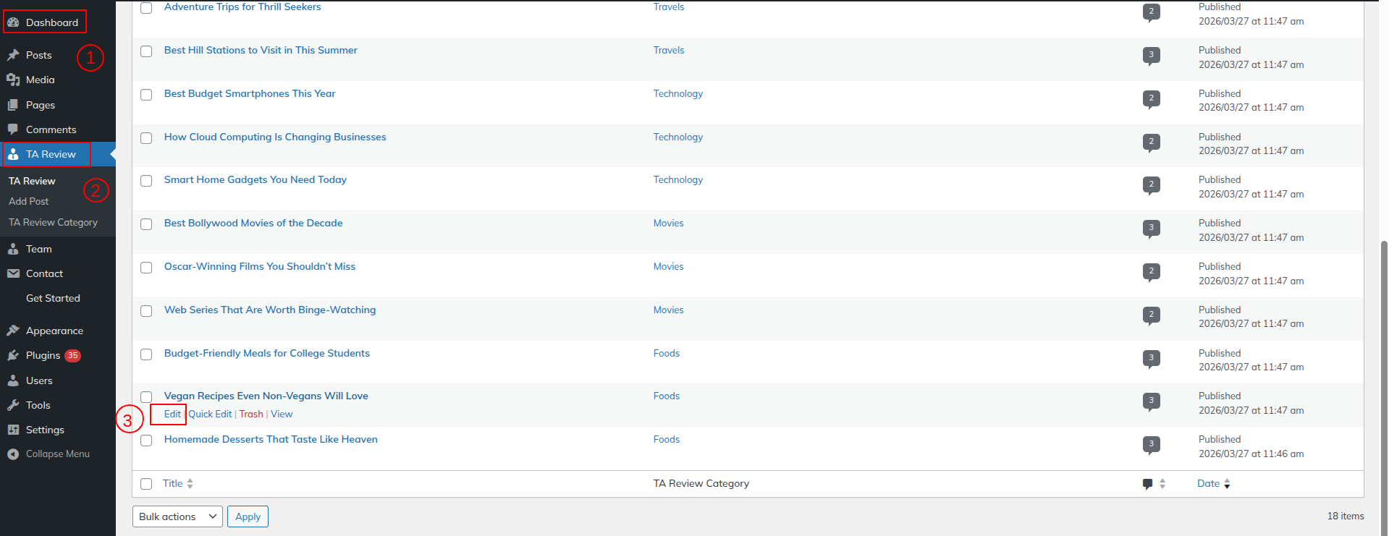Image resolution: width=1389 pixels, height=536 pixels.
Task: Click comment count bubble for Vegan Recipes post
Action: click(x=1151, y=401)
